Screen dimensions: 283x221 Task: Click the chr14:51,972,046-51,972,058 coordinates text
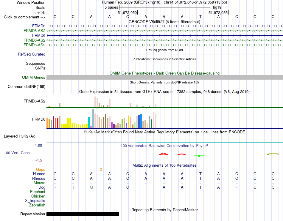pos(195,2)
